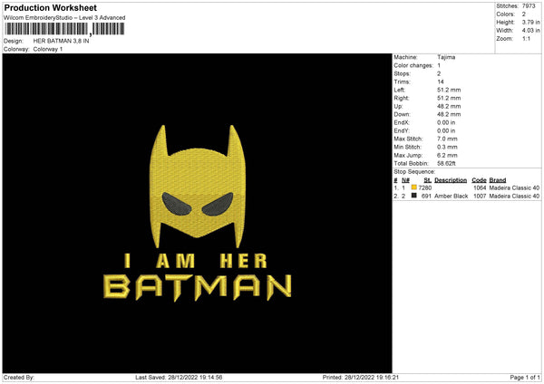Click the 'Colorway 1' value
This screenshot has height=384, width=544.
[48, 49]
